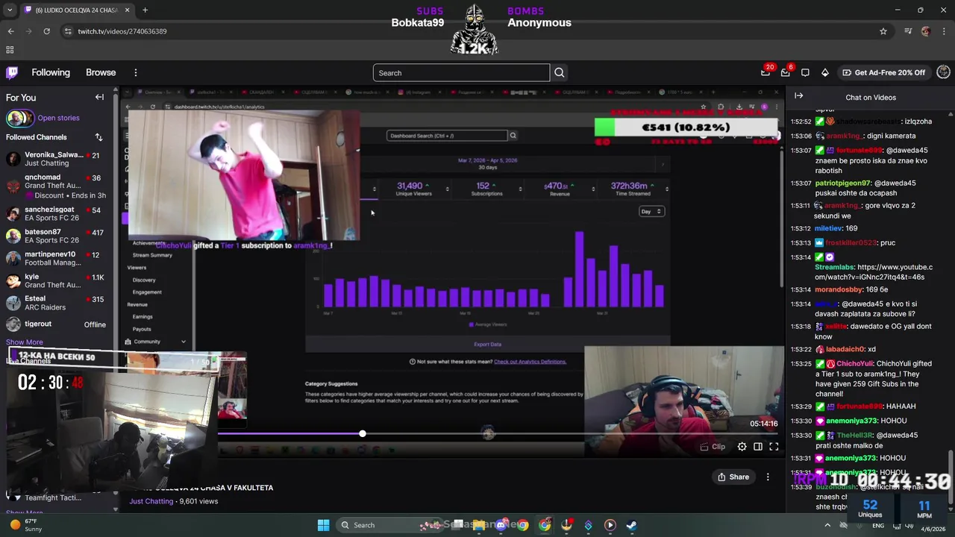This screenshot has width=955, height=537.
Task: Go to the Following page
Action: (x=51, y=72)
